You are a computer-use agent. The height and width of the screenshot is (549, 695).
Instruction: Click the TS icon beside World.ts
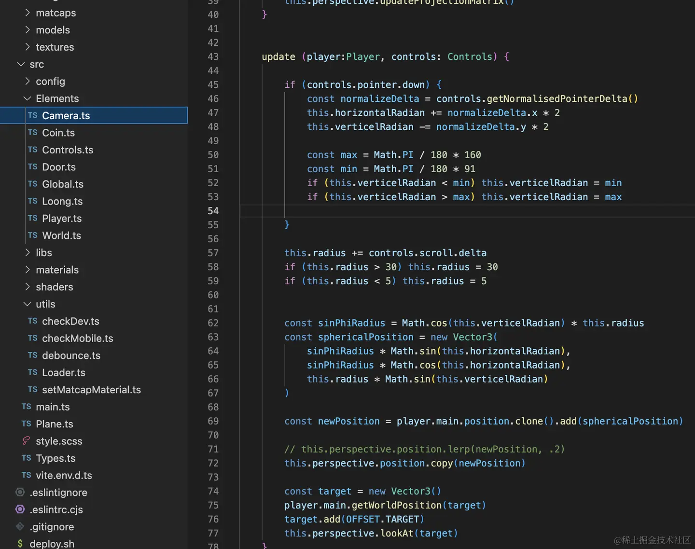tap(32, 235)
